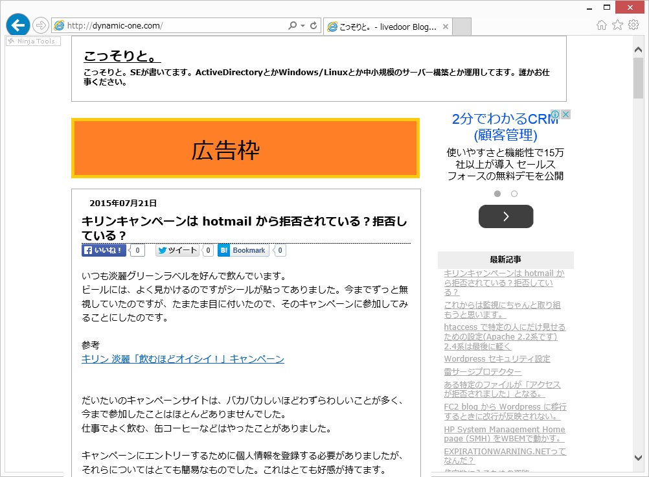
Task: Open sidebar link 雷サージプロテクター
Action: click(x=483, y=372)
